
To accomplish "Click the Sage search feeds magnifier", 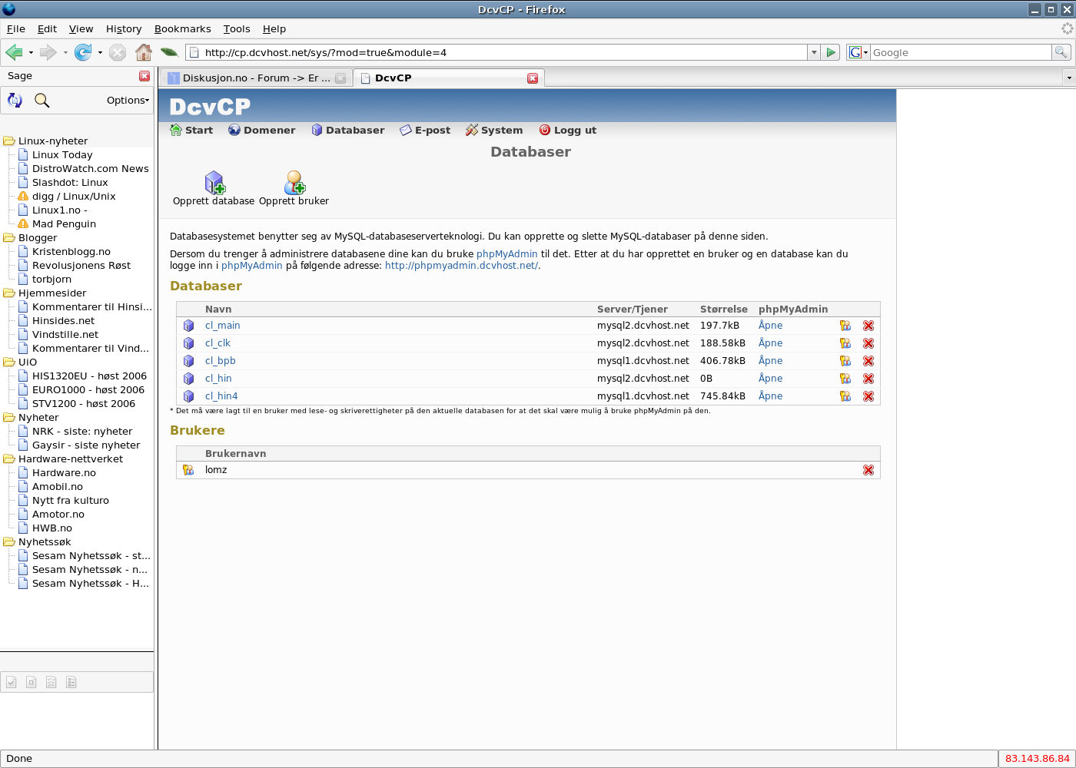I will (x=42, y=100).
